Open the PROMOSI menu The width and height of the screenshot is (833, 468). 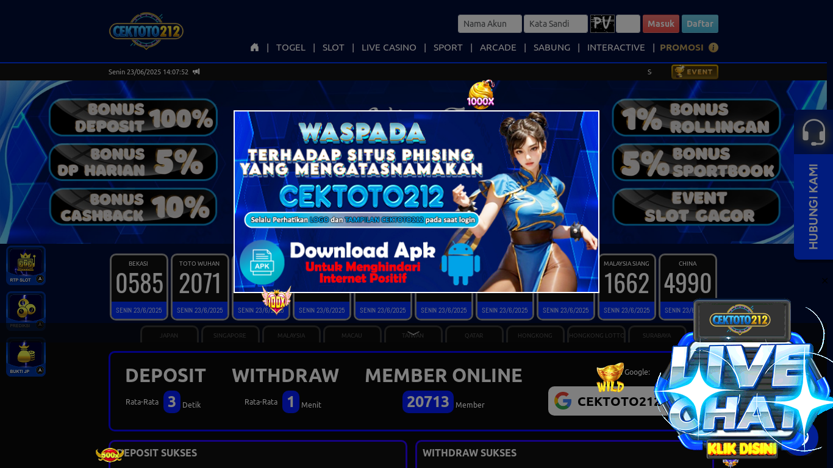pyautogui.click(x=682, y=48)
